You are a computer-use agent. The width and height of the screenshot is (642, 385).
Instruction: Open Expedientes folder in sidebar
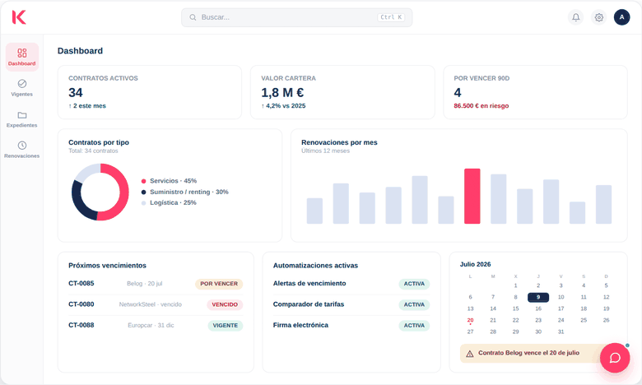[x=21, y=119]
